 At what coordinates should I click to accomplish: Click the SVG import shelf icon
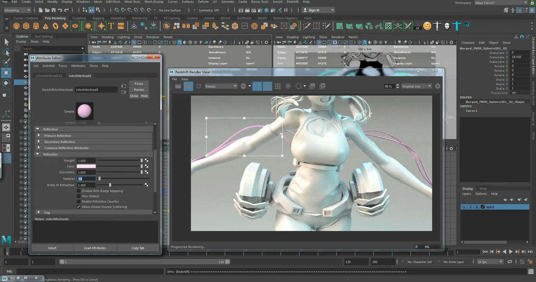pos(121,26)
